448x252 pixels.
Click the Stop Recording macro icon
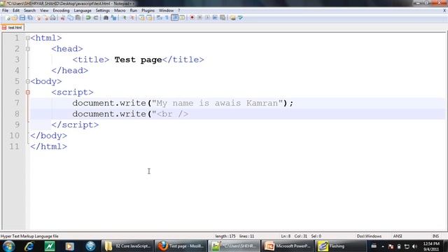[x=199, y=17]
